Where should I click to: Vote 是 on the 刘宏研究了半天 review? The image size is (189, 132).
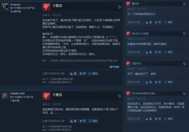pyautogui.click(x=149, y=119)
